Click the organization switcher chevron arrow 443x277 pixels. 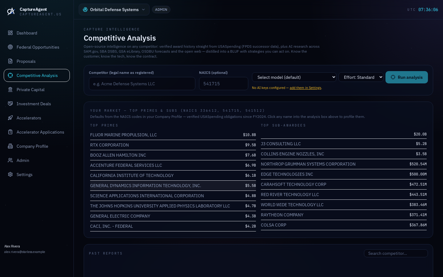(x=143, y=10)
